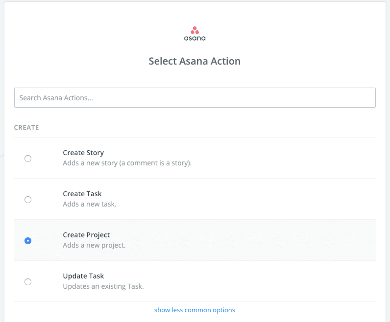Click the CREATE section label
The width and height of the screenshot is (390, 322).
[26, 128]
